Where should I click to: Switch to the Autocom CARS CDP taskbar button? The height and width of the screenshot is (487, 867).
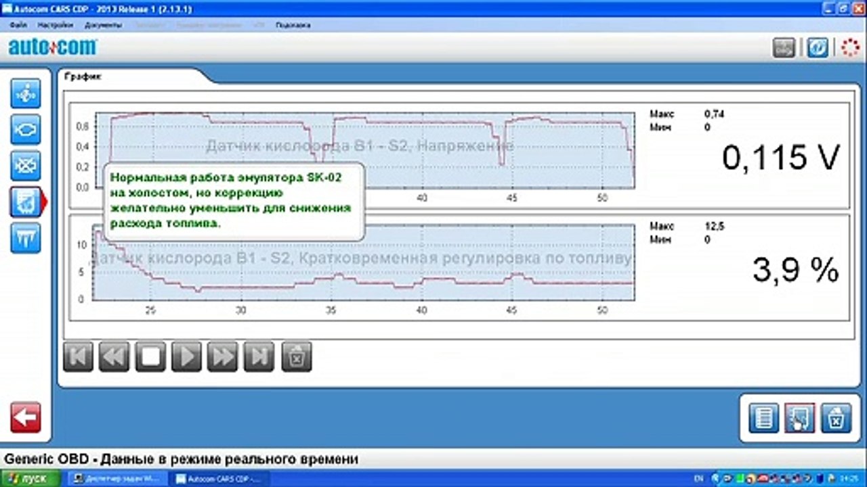click(x=219, y=479)
